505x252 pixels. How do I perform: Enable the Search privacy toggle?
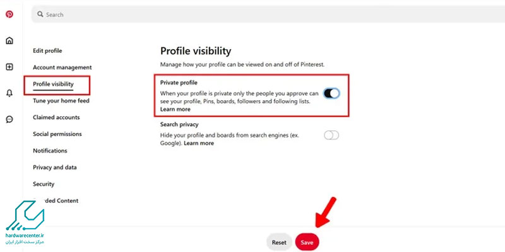(331, 135)
